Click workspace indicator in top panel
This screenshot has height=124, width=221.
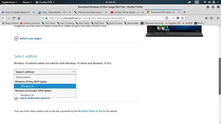(197, 2)
